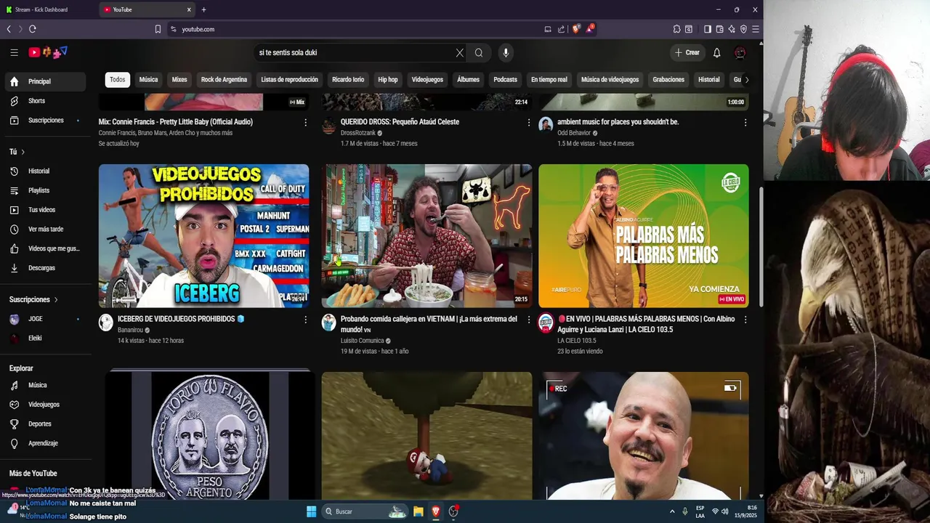Bookmark this page icon

(x=158, y=29)
